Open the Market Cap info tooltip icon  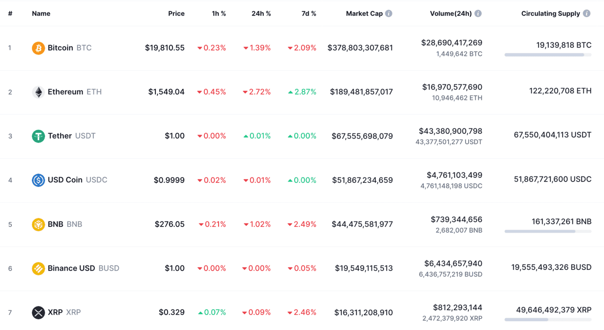[x=388, y=14]
